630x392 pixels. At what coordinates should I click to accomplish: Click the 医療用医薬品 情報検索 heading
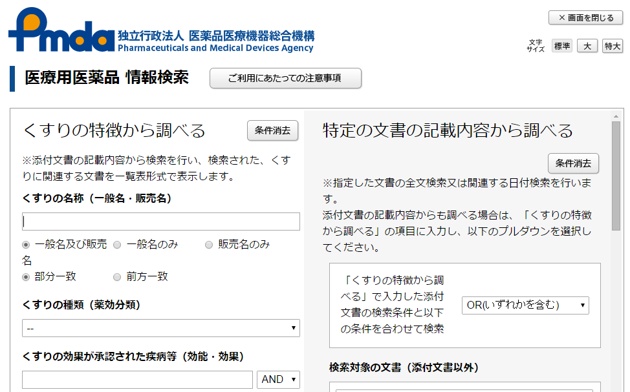(107, 78)
